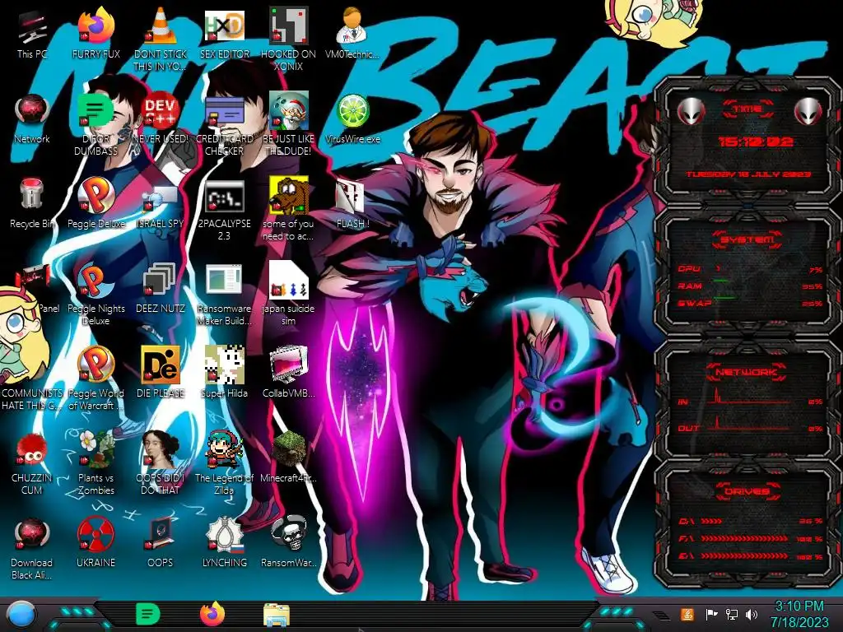Launch Peggle Deluxe
The width and height of the screenshot is (843, 632).
[95, 203]
